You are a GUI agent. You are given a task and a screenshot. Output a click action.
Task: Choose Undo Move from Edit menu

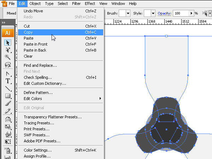tap(60, 11)
